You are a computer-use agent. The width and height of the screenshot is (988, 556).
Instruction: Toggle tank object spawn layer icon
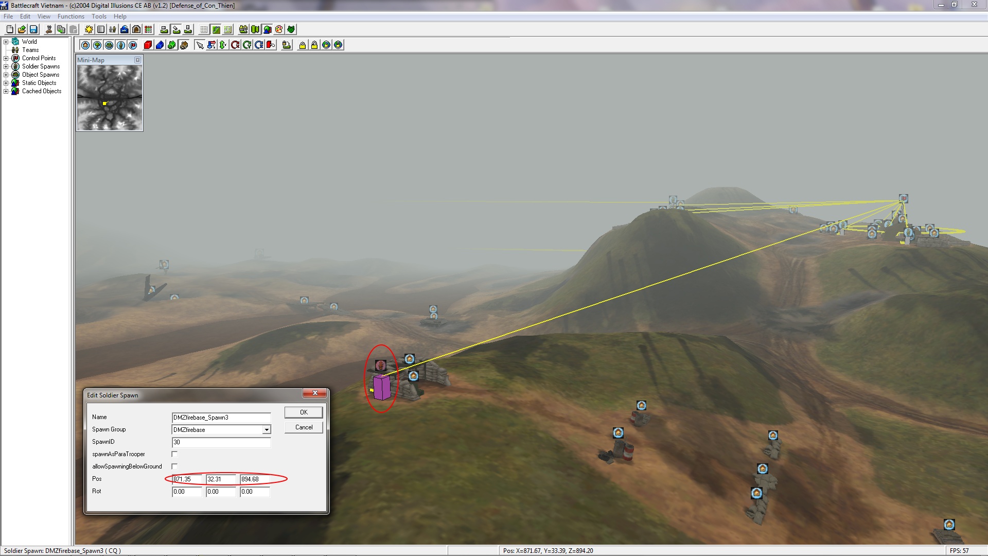[x=109, y=45]
